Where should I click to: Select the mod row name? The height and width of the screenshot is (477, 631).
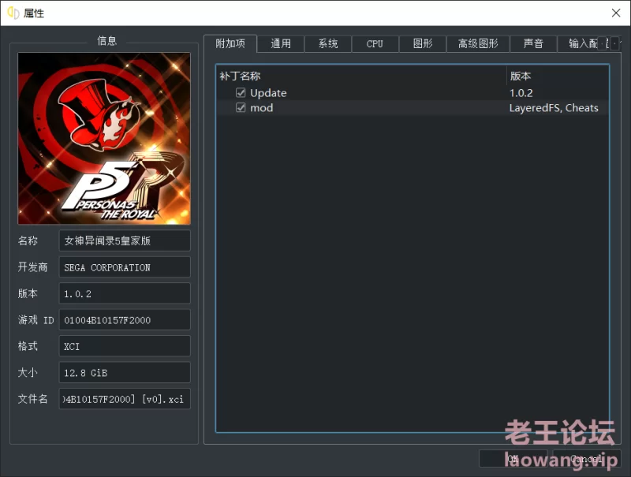[x=262, y=108]
